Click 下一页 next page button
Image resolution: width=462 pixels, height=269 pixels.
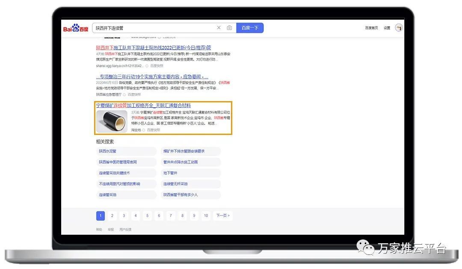point(223,215)
